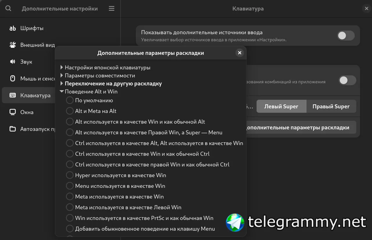Viewport: 372px width, 240px height.
Task: Click the mouse icon in sidebar
Action: (12, 79)
